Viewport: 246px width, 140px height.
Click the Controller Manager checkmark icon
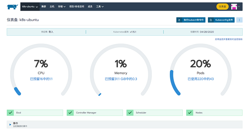(x=70, y=113)
